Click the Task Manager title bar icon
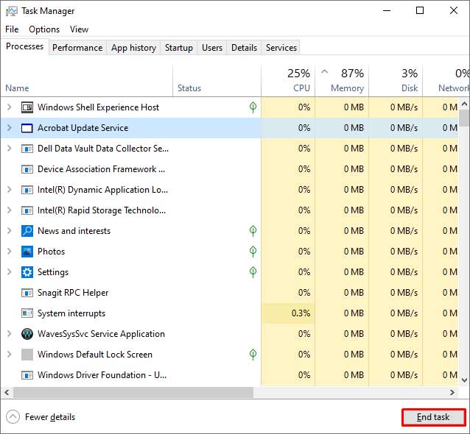Screen dimensions: 470x434 (x=11, y=11)
